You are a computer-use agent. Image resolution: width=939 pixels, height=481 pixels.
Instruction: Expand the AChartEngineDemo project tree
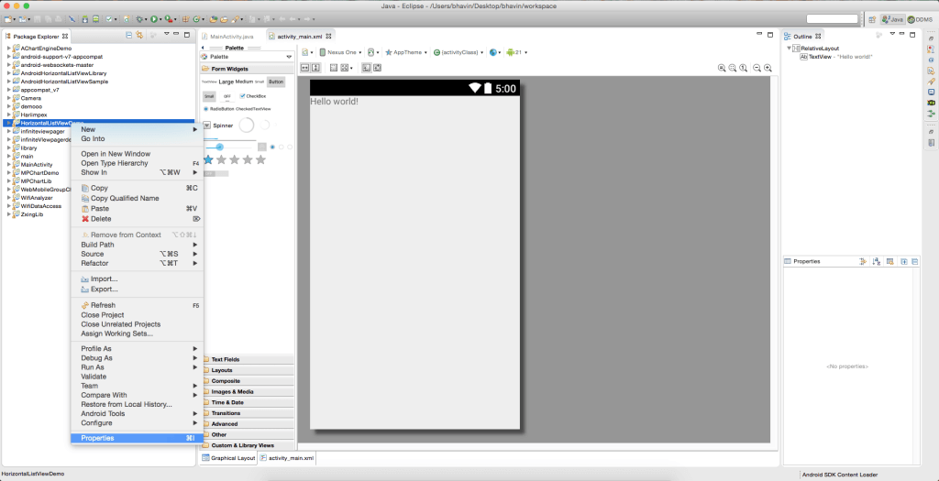pos(9,48)
